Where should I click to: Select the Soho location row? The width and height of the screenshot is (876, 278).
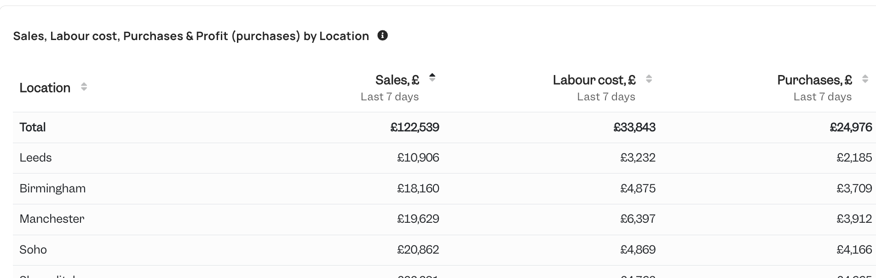444,250
